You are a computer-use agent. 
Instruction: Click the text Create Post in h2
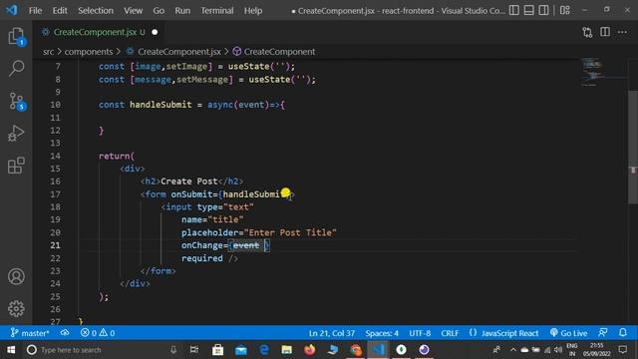(189, 181)
